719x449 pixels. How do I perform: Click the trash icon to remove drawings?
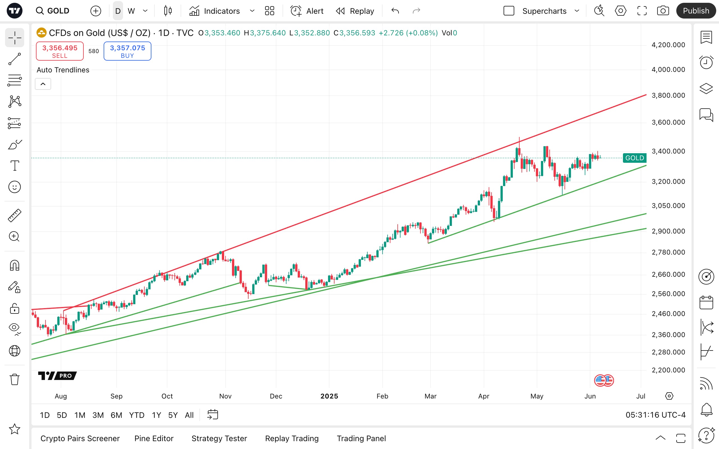pos(14,379)
